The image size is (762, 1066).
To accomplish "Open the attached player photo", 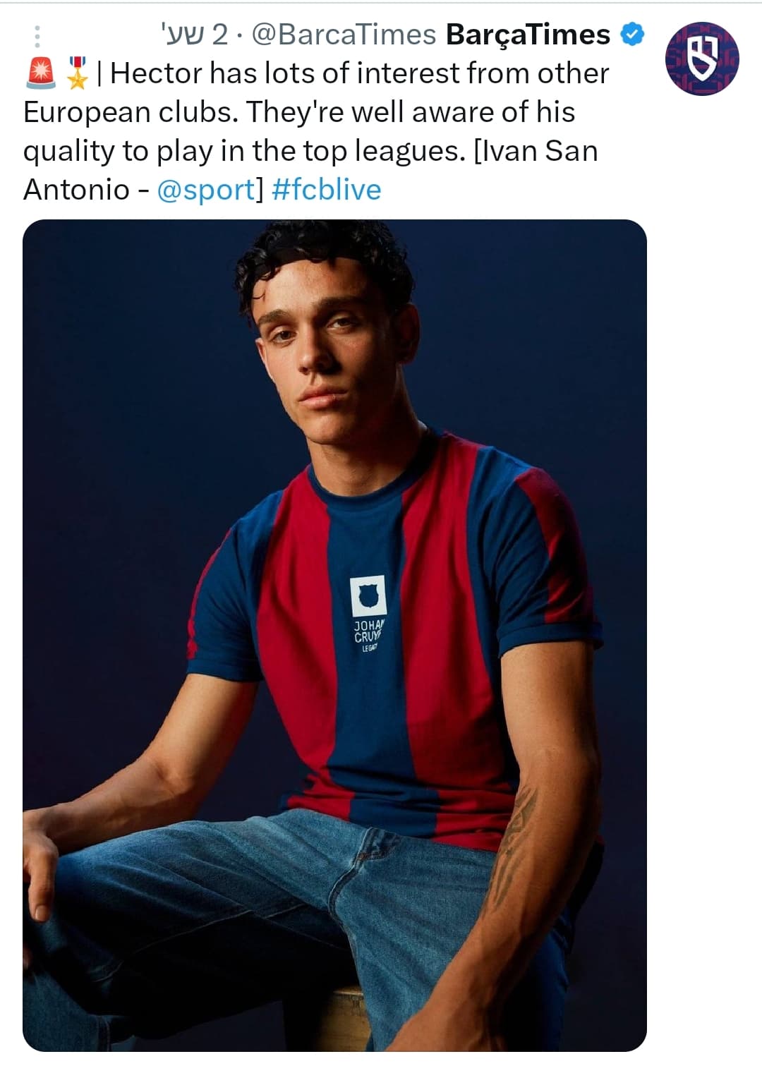I will (334, 635).
